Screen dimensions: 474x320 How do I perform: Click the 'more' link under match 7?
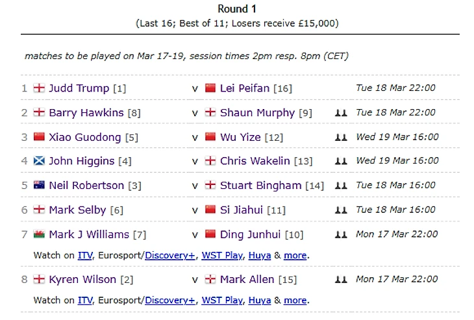click(295, 256)
